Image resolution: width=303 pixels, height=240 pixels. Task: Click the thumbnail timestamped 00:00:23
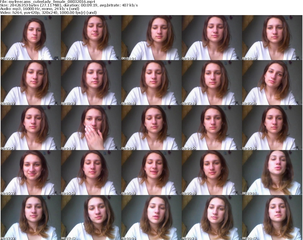(x=30, y=38)
